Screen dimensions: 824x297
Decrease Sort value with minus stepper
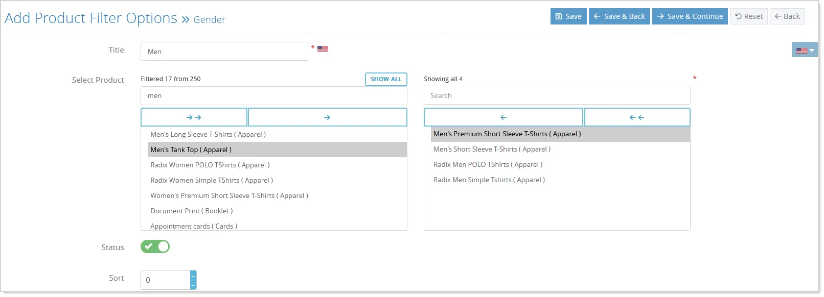pos(193,285)
